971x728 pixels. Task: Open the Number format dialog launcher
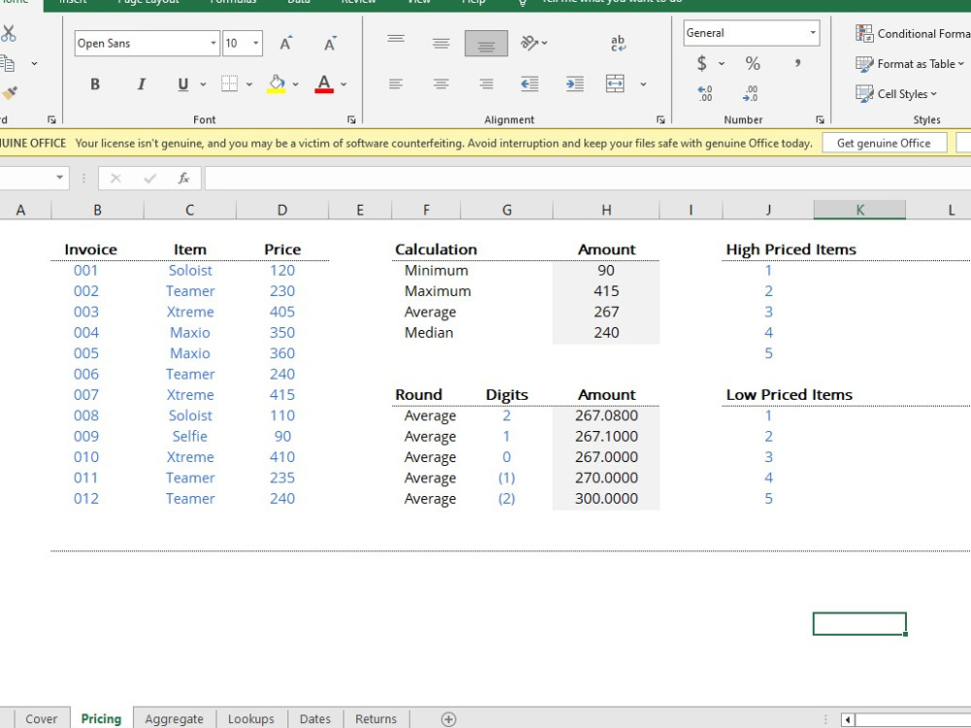(820, 119)
